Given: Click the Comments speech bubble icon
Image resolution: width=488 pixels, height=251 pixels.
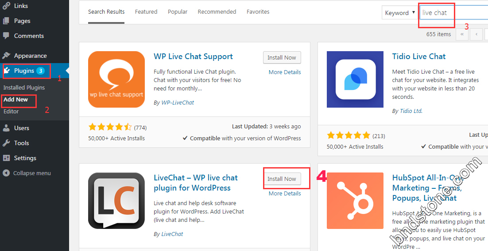Looking at the screenshot, I should (x=6, y=36).
